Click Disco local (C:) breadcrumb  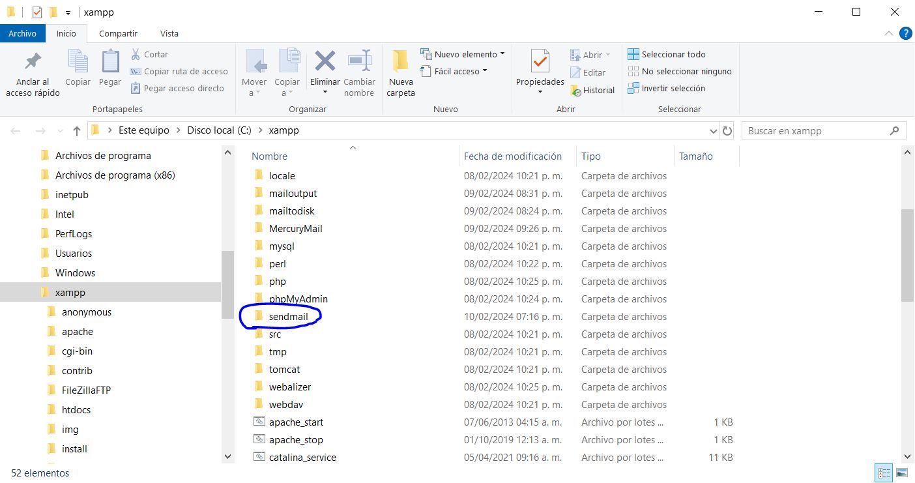(220, 130)
